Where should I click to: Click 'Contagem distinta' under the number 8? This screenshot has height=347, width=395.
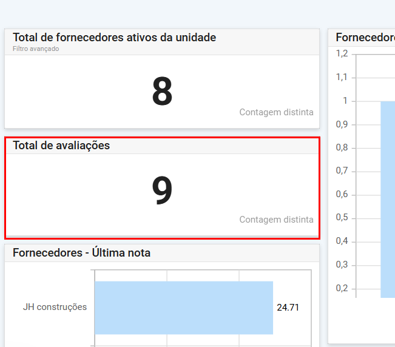click(x=276, y=112)
